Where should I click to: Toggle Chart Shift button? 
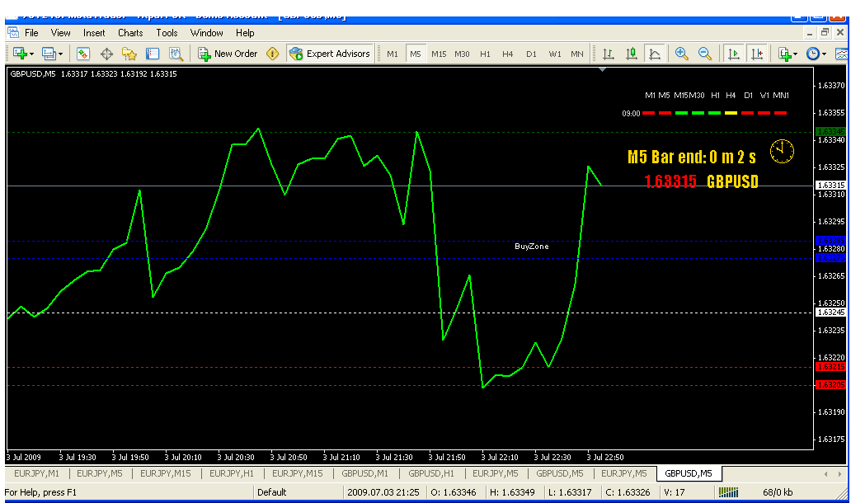coord(756,54)
